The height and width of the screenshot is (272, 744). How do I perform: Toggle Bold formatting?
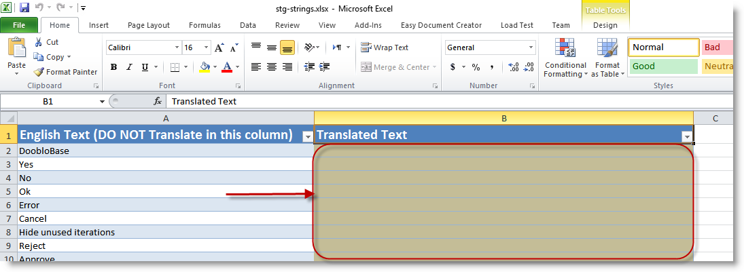[x=114, y=67]
